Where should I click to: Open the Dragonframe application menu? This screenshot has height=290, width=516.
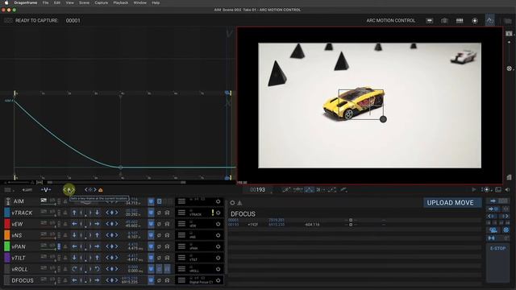tap(26, 2)
